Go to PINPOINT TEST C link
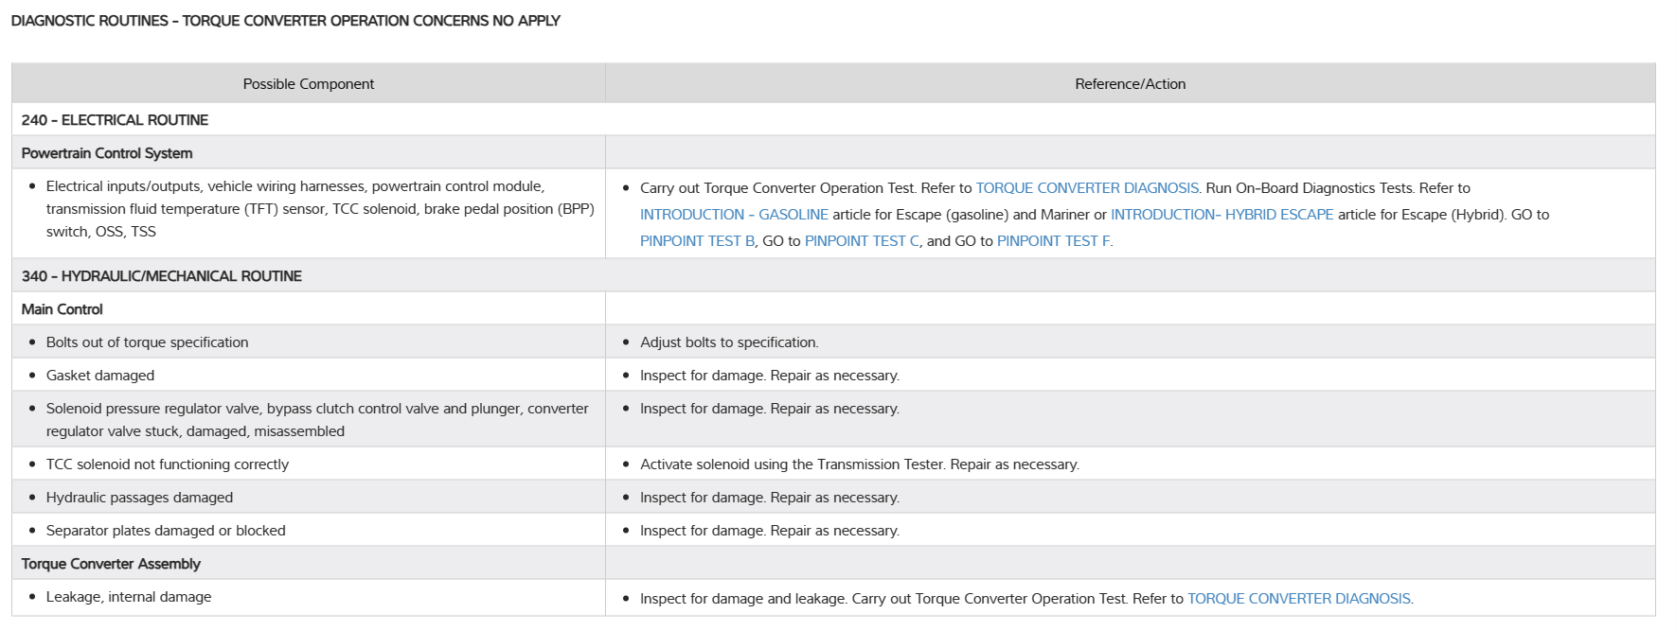1676x631 pixels. click(x=862, y=241)
